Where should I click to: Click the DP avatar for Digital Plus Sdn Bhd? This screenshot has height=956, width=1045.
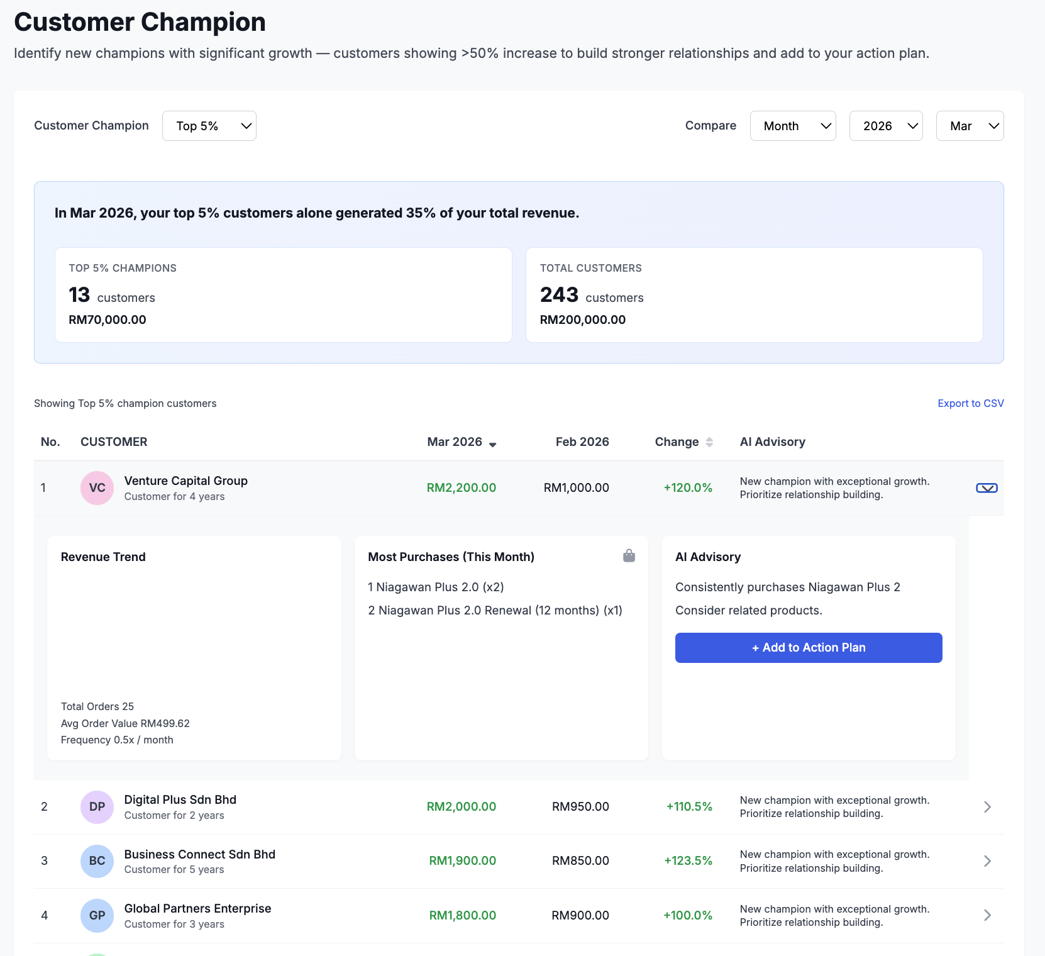pos(97,806)
